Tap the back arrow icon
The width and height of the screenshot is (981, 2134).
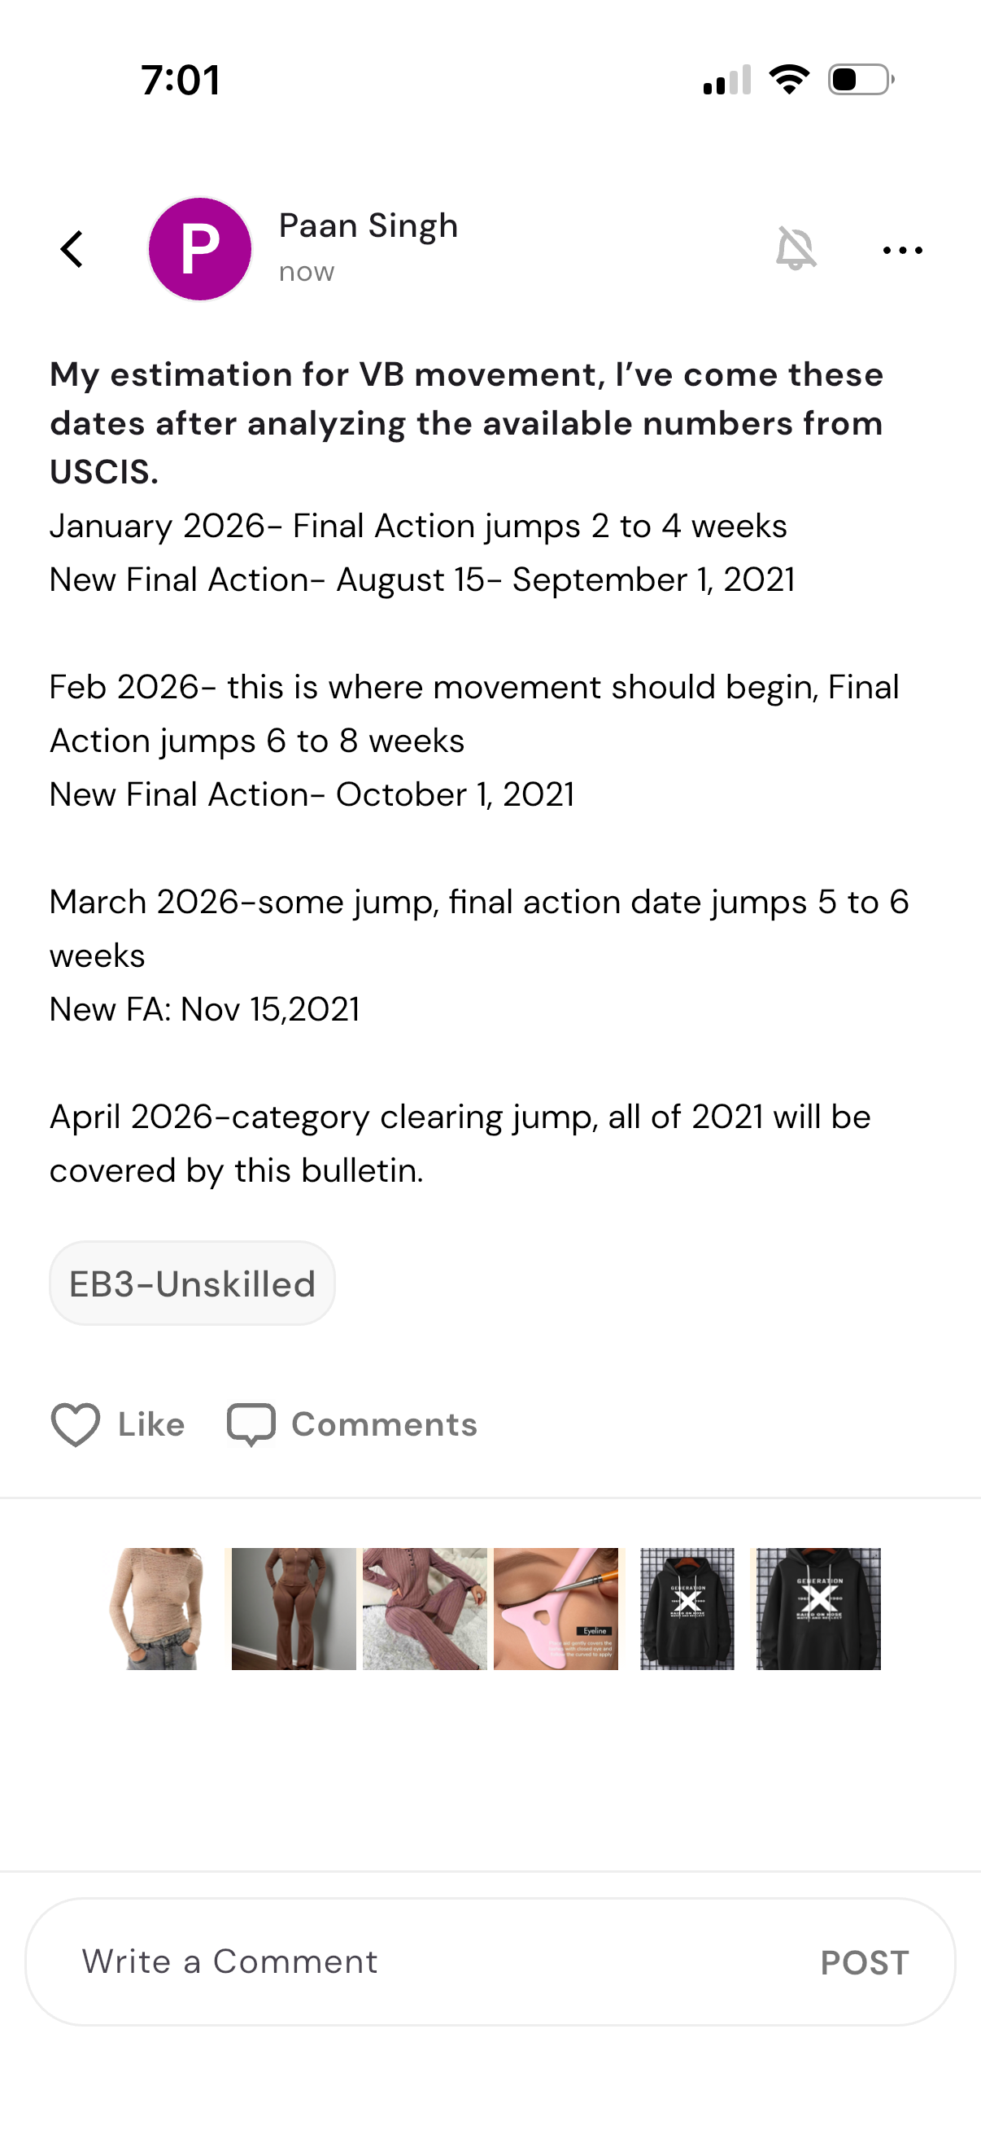(73, 248)
